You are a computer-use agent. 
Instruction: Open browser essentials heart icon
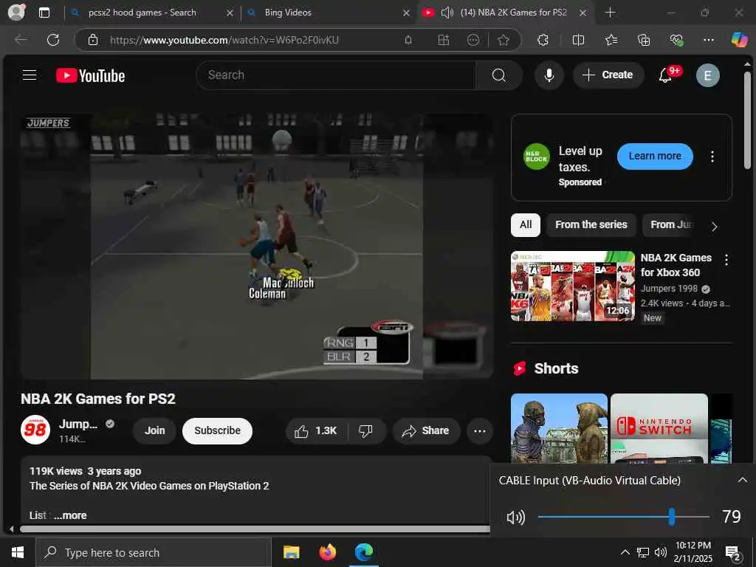[676, 40]
